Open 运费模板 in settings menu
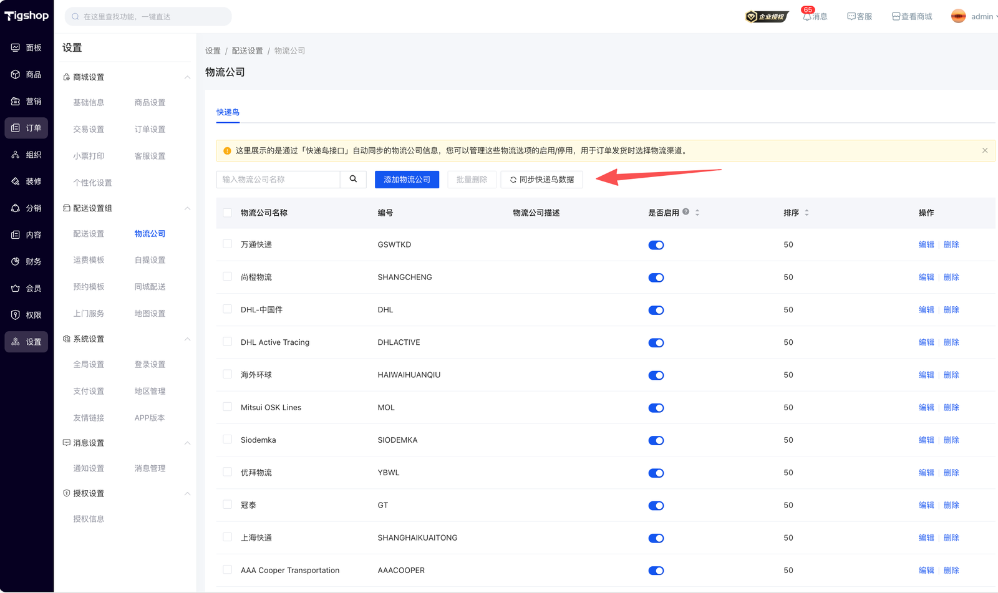 tap(89, 260)
